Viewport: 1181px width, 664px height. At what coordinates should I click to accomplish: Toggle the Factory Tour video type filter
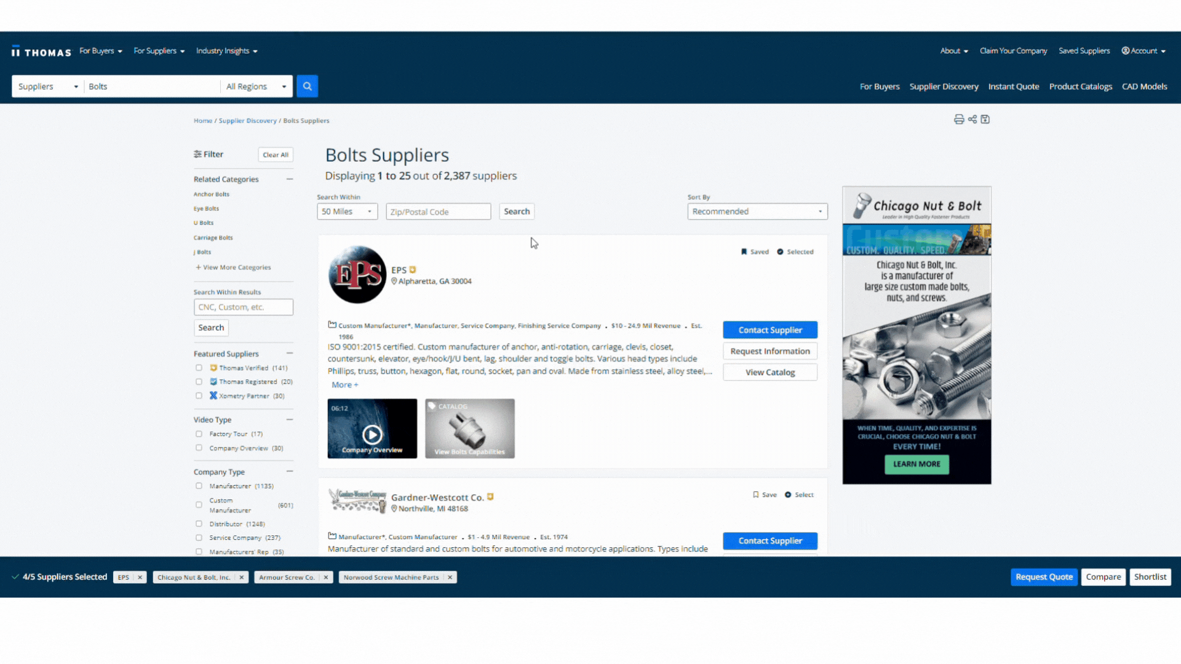pyautogui.click(x=198, y=433)
